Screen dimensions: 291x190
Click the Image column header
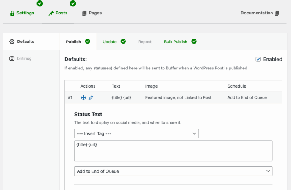(152, 86)
